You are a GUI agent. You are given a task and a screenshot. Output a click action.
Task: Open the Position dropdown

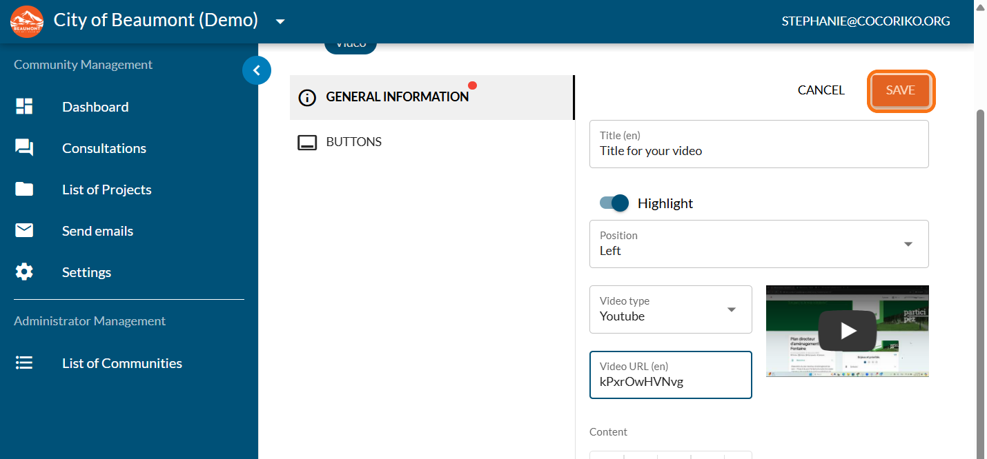pyautogui.click(x=759, y=244)
